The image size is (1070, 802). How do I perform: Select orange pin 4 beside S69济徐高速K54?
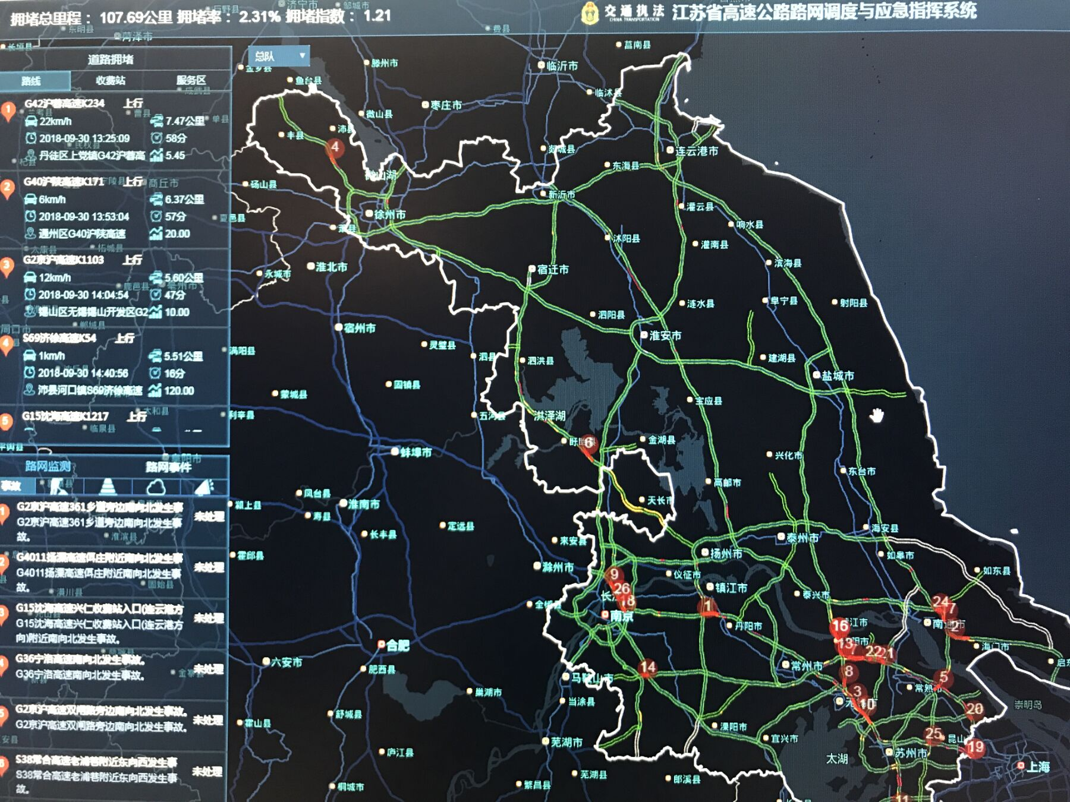pyautogui.click(x=6, y=345)
